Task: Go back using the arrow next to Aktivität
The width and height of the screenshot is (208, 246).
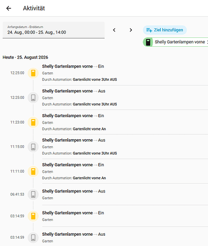Action: tap(9, 8)
